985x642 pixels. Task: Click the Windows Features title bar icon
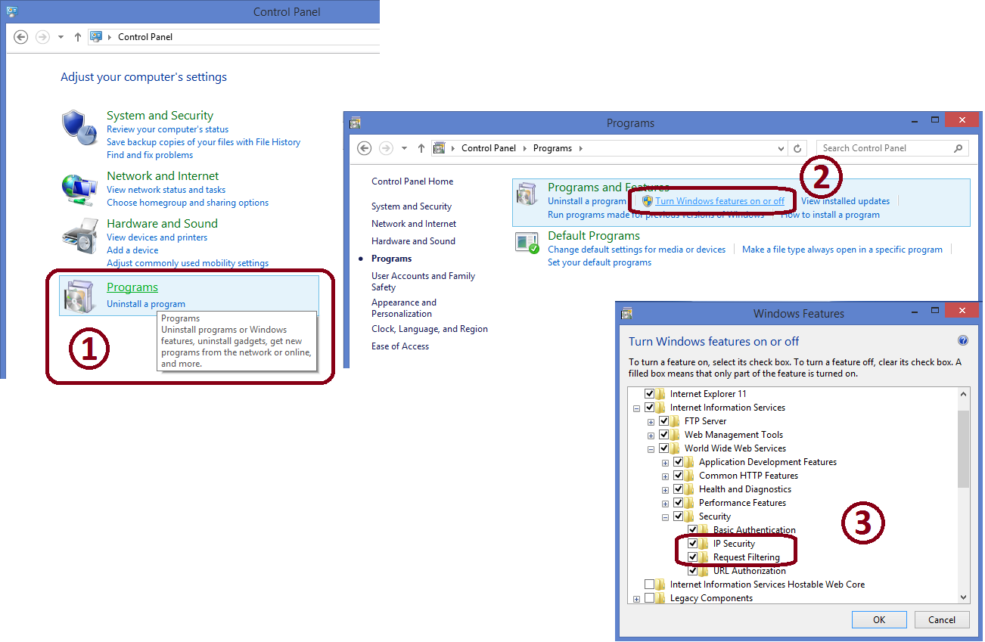[x=626, y=313]
